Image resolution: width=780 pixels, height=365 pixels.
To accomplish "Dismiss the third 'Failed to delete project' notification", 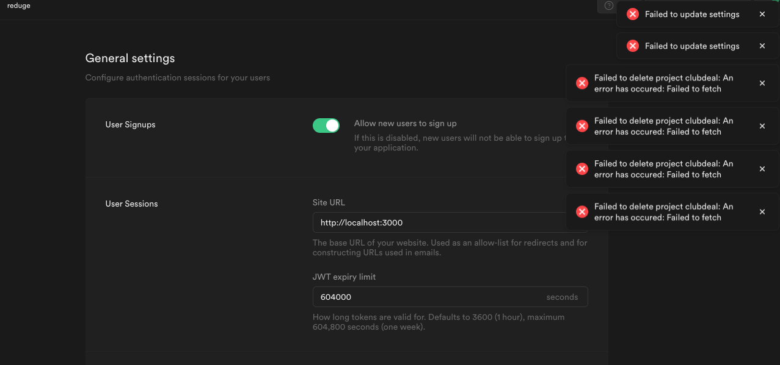I will pyautogui.click(x=762, y=169).
